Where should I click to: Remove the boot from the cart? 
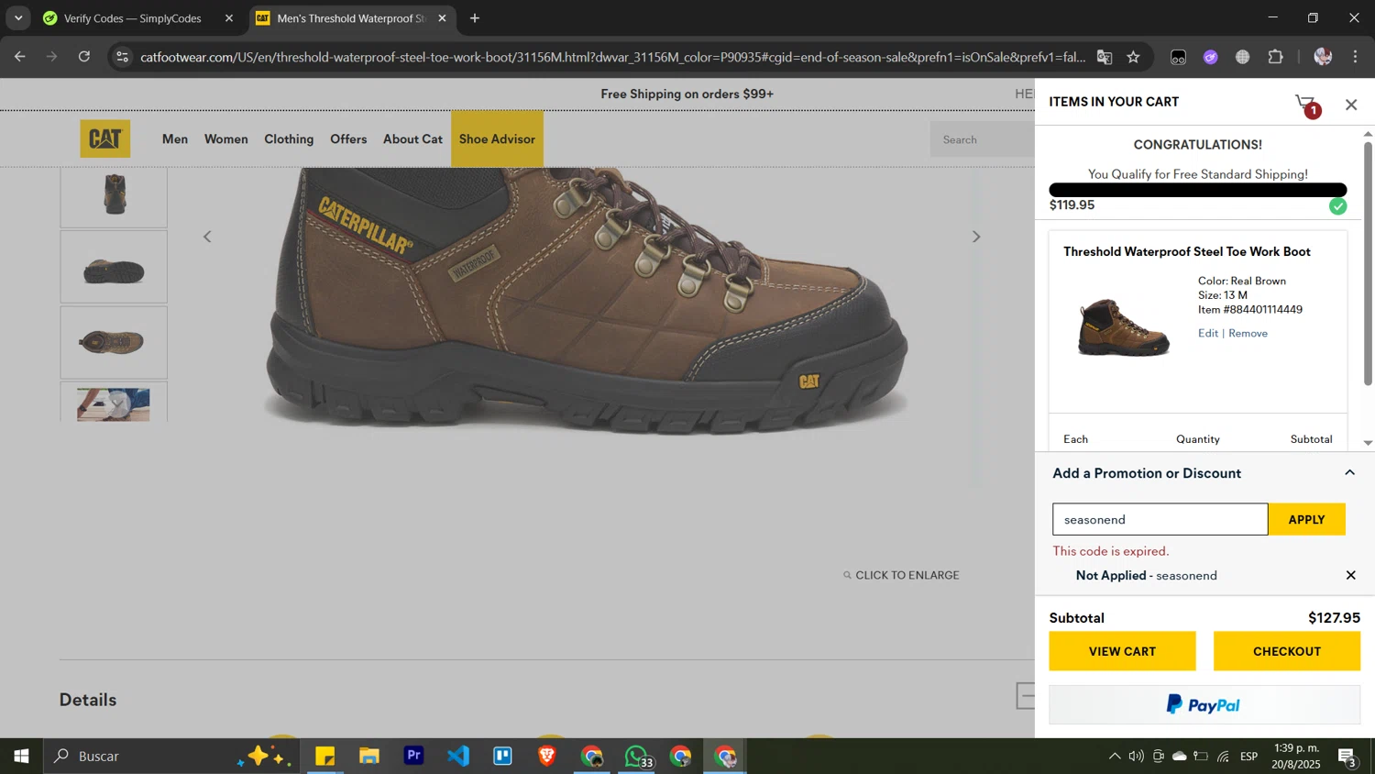tap(1248, 333)
